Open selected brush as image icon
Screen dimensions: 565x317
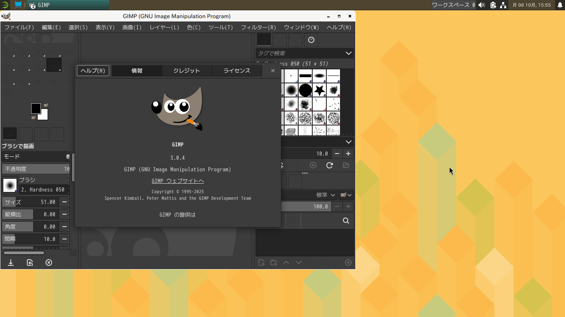coord(346,165)
